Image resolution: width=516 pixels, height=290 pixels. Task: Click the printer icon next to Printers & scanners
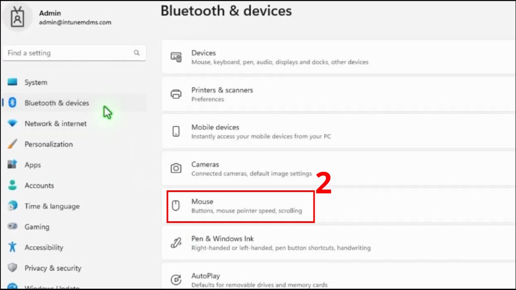(x=176, y=94)
